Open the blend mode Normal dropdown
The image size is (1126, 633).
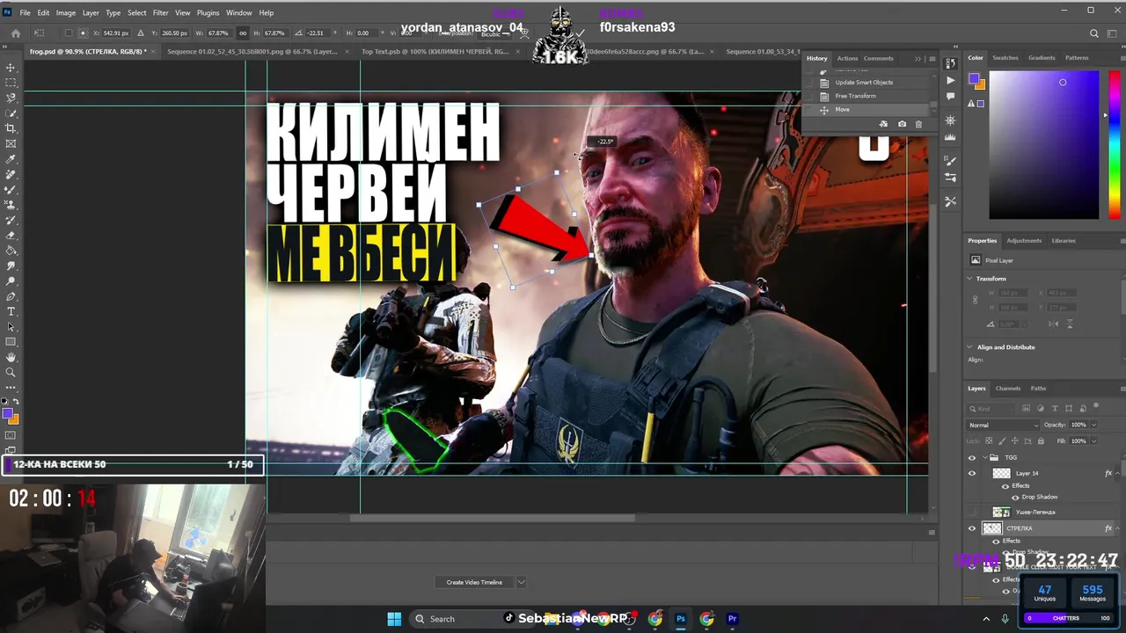click(x=1003, y=425)
